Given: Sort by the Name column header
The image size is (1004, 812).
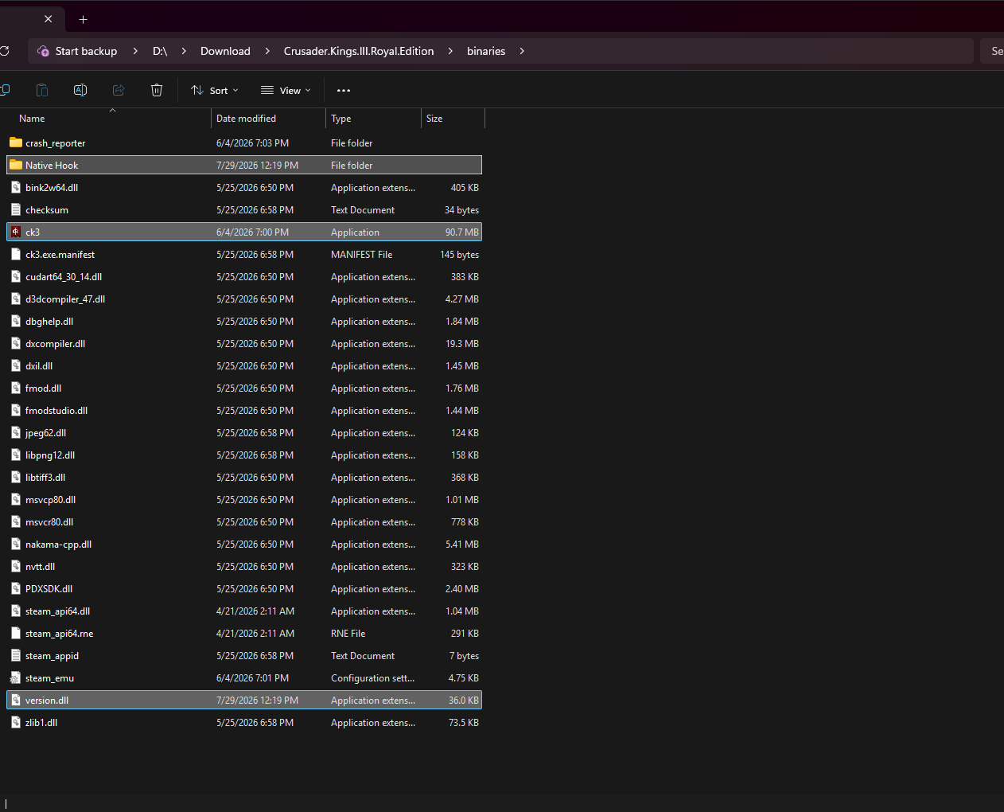Looking at the screenshot, I should 32,119.
